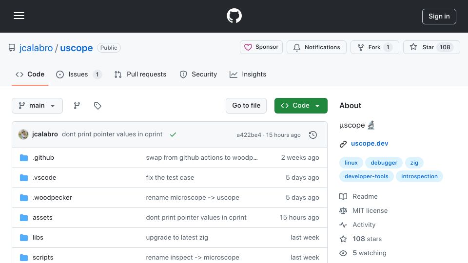Screen dimensions: 468x263
Task: Open the .github folder
Action: point(43,157)
